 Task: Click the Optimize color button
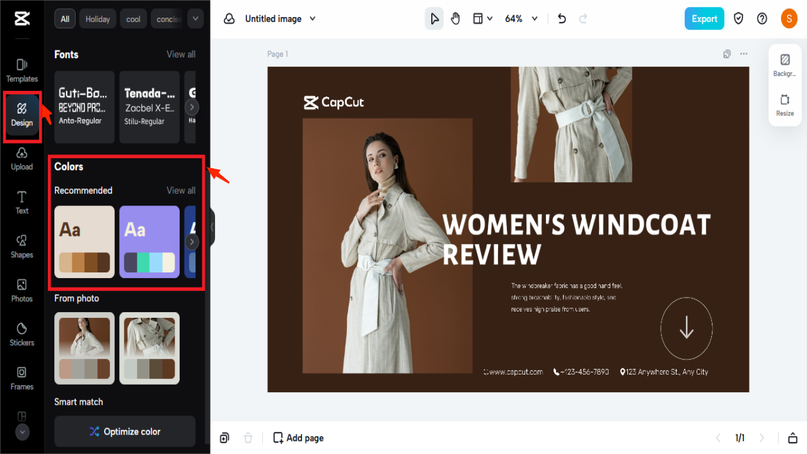[x=125, y=431]
